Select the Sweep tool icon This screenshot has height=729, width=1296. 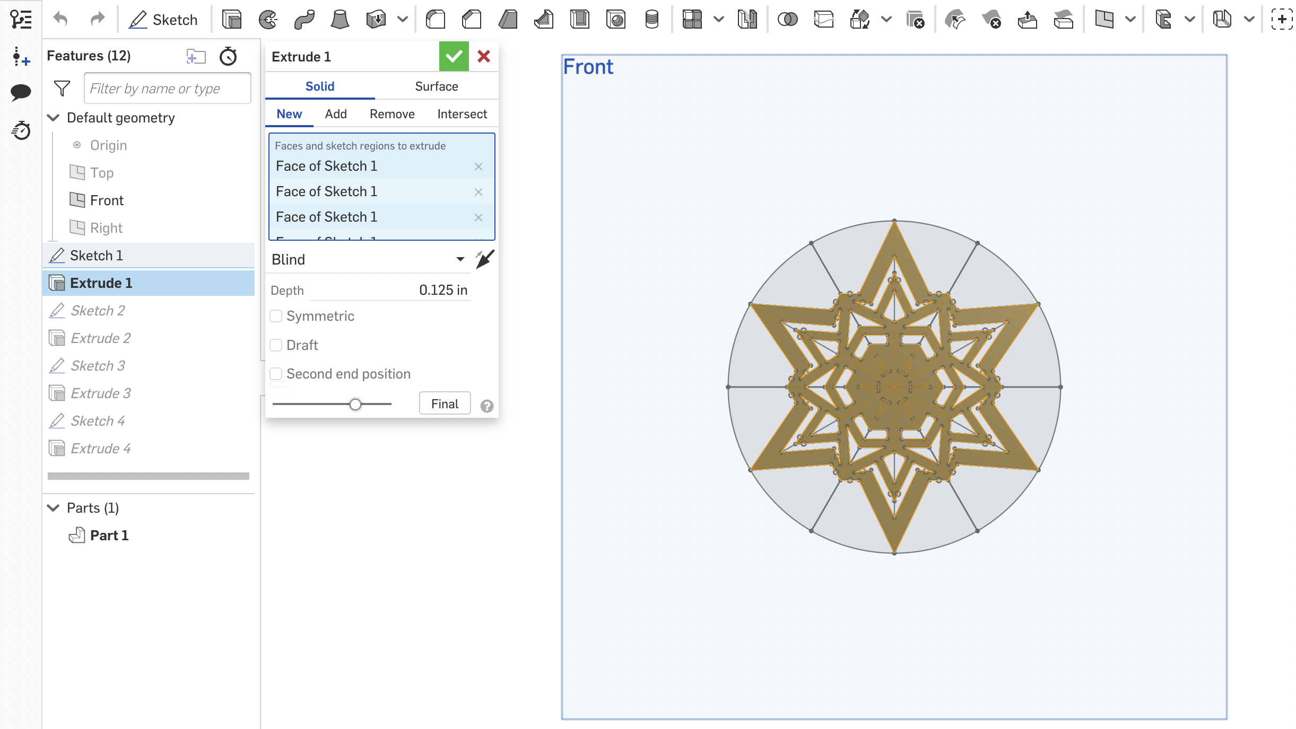coord(304,20)
